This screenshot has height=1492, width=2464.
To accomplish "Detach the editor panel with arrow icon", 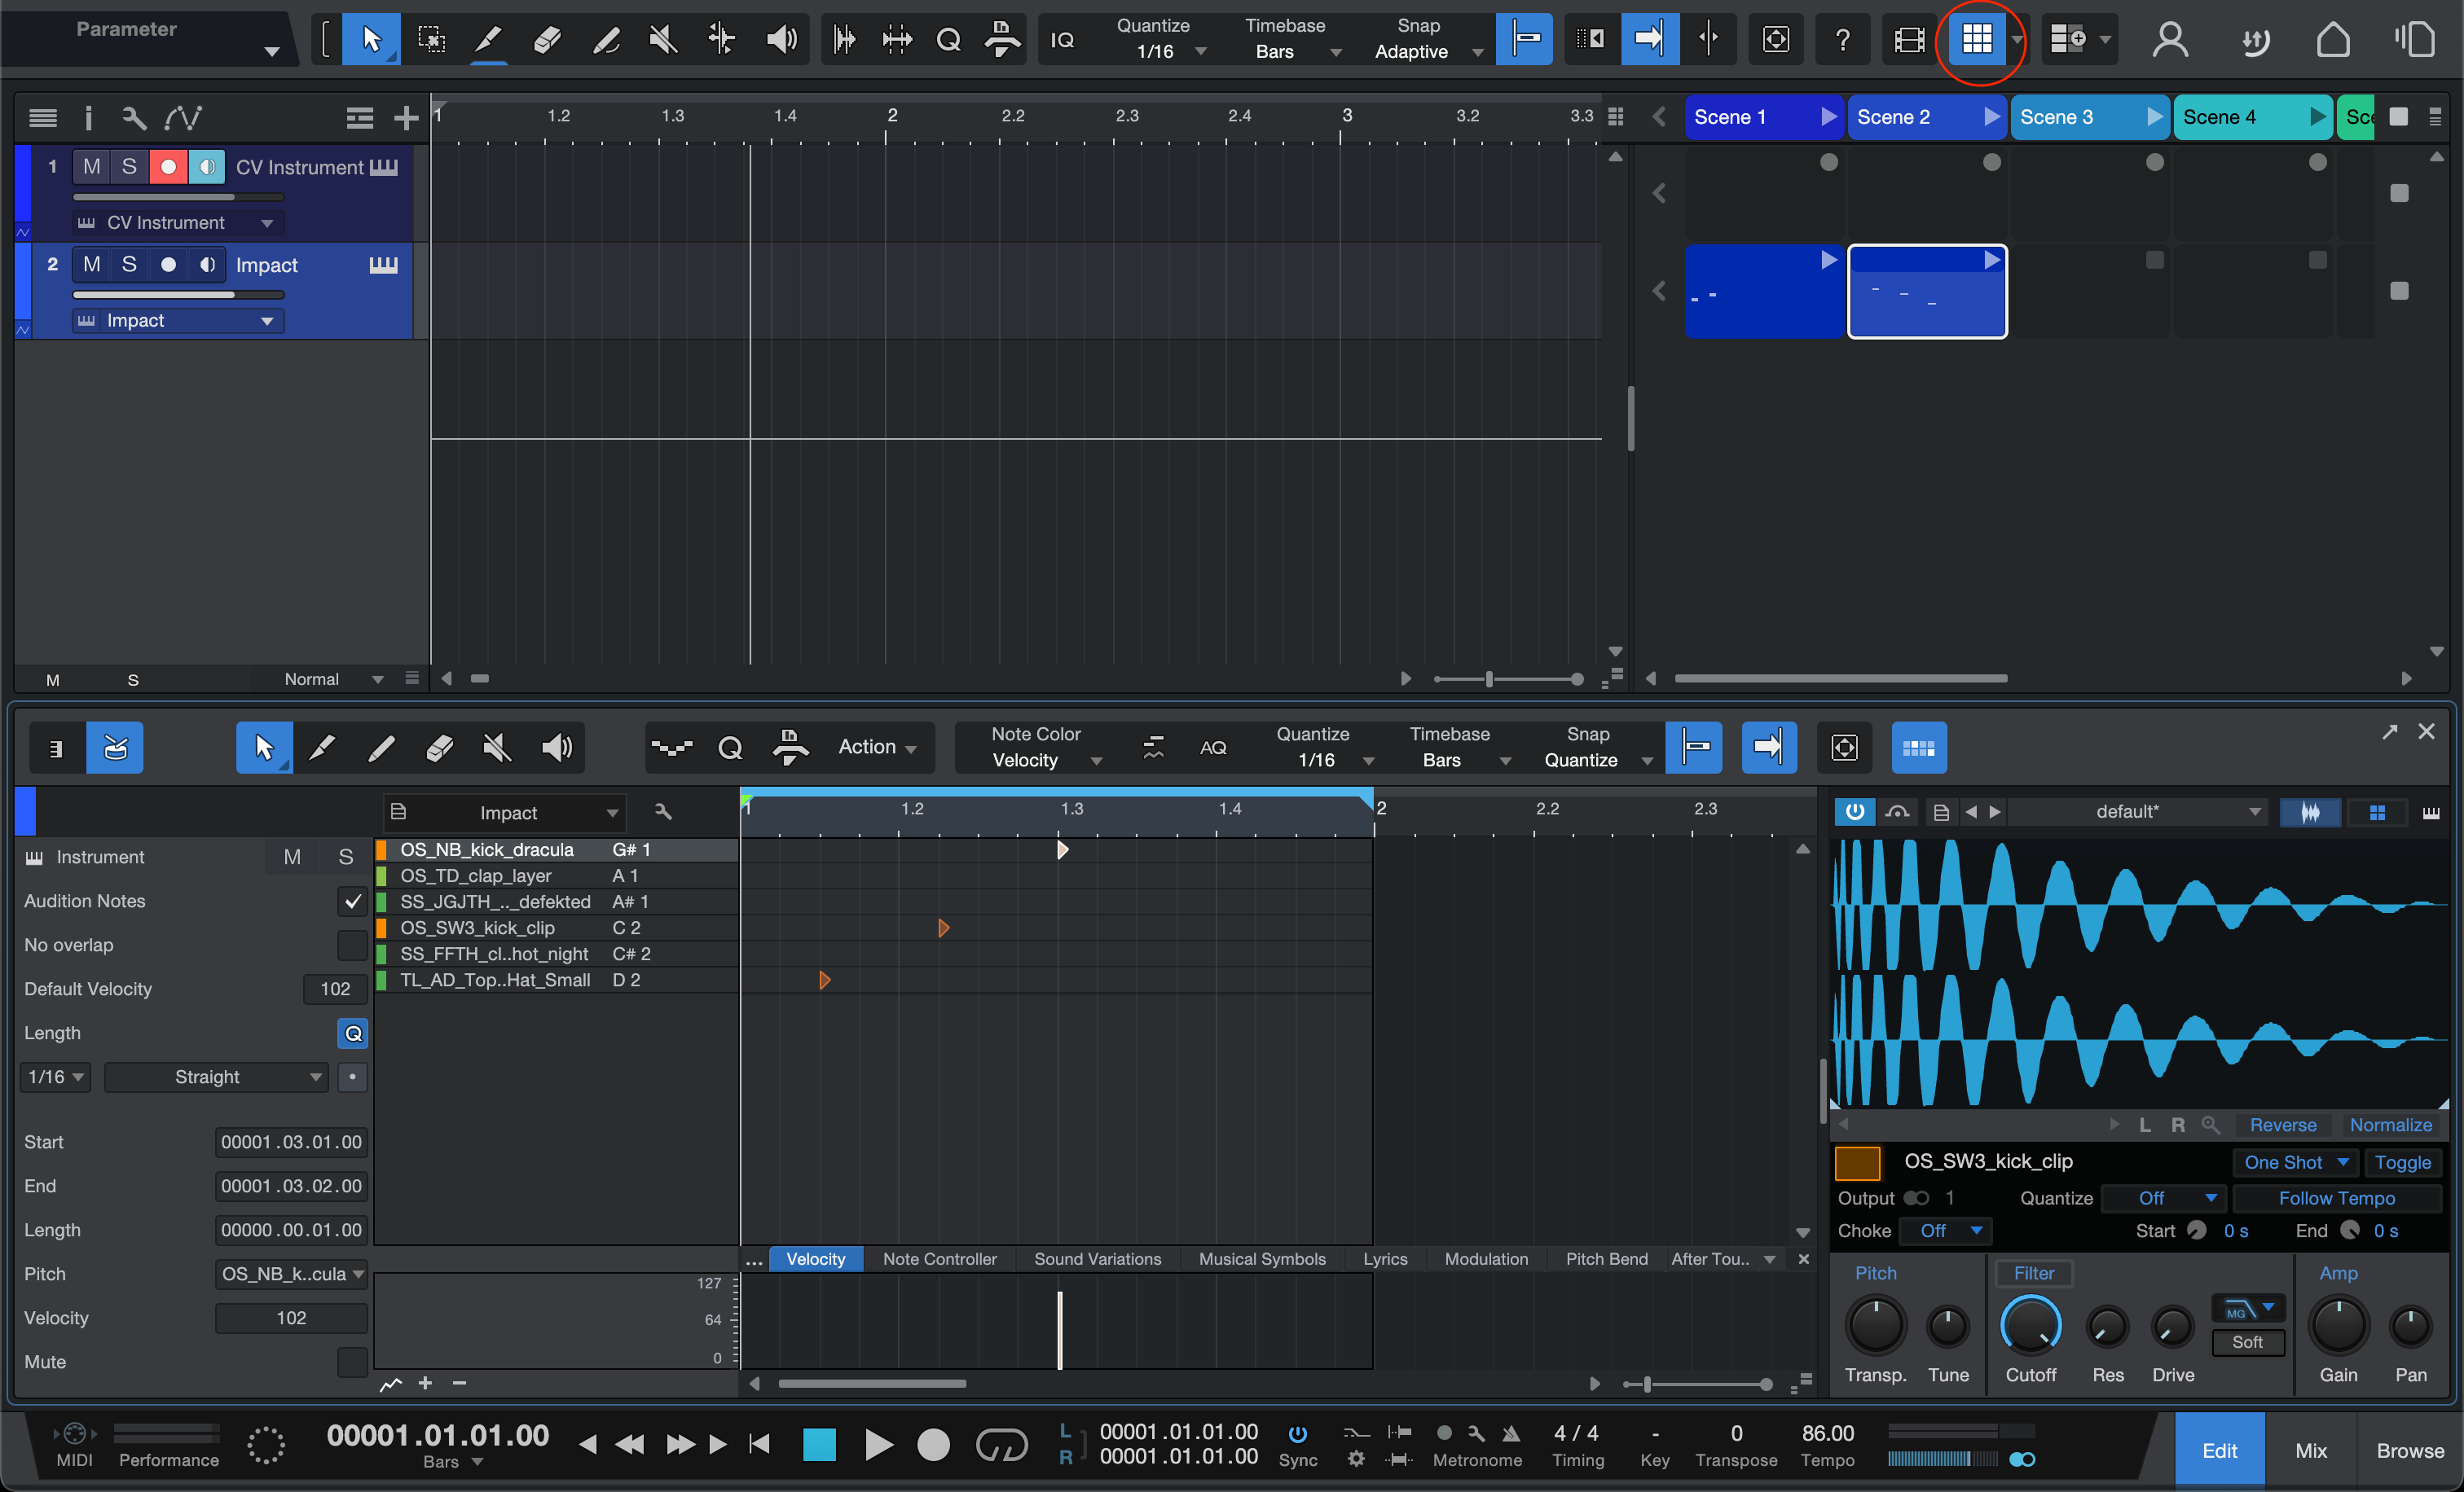I will (x=2390, y=731).
